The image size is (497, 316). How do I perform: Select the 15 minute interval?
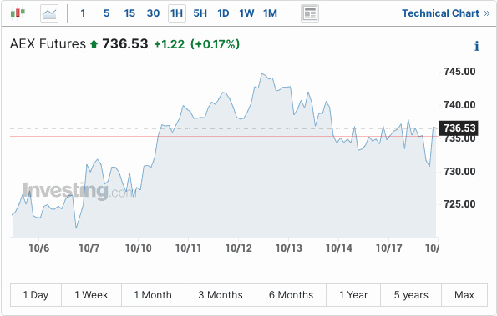(x=129, y=13)
